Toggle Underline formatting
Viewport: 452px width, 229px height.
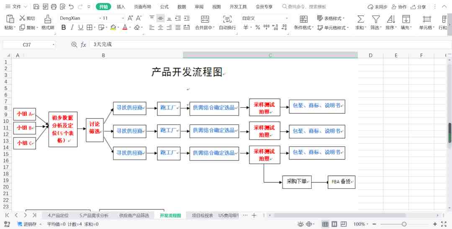coord(80,28)
